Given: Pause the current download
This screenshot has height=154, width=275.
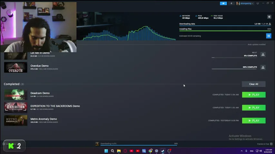Looking at the screenshot, I should (269, 36).
